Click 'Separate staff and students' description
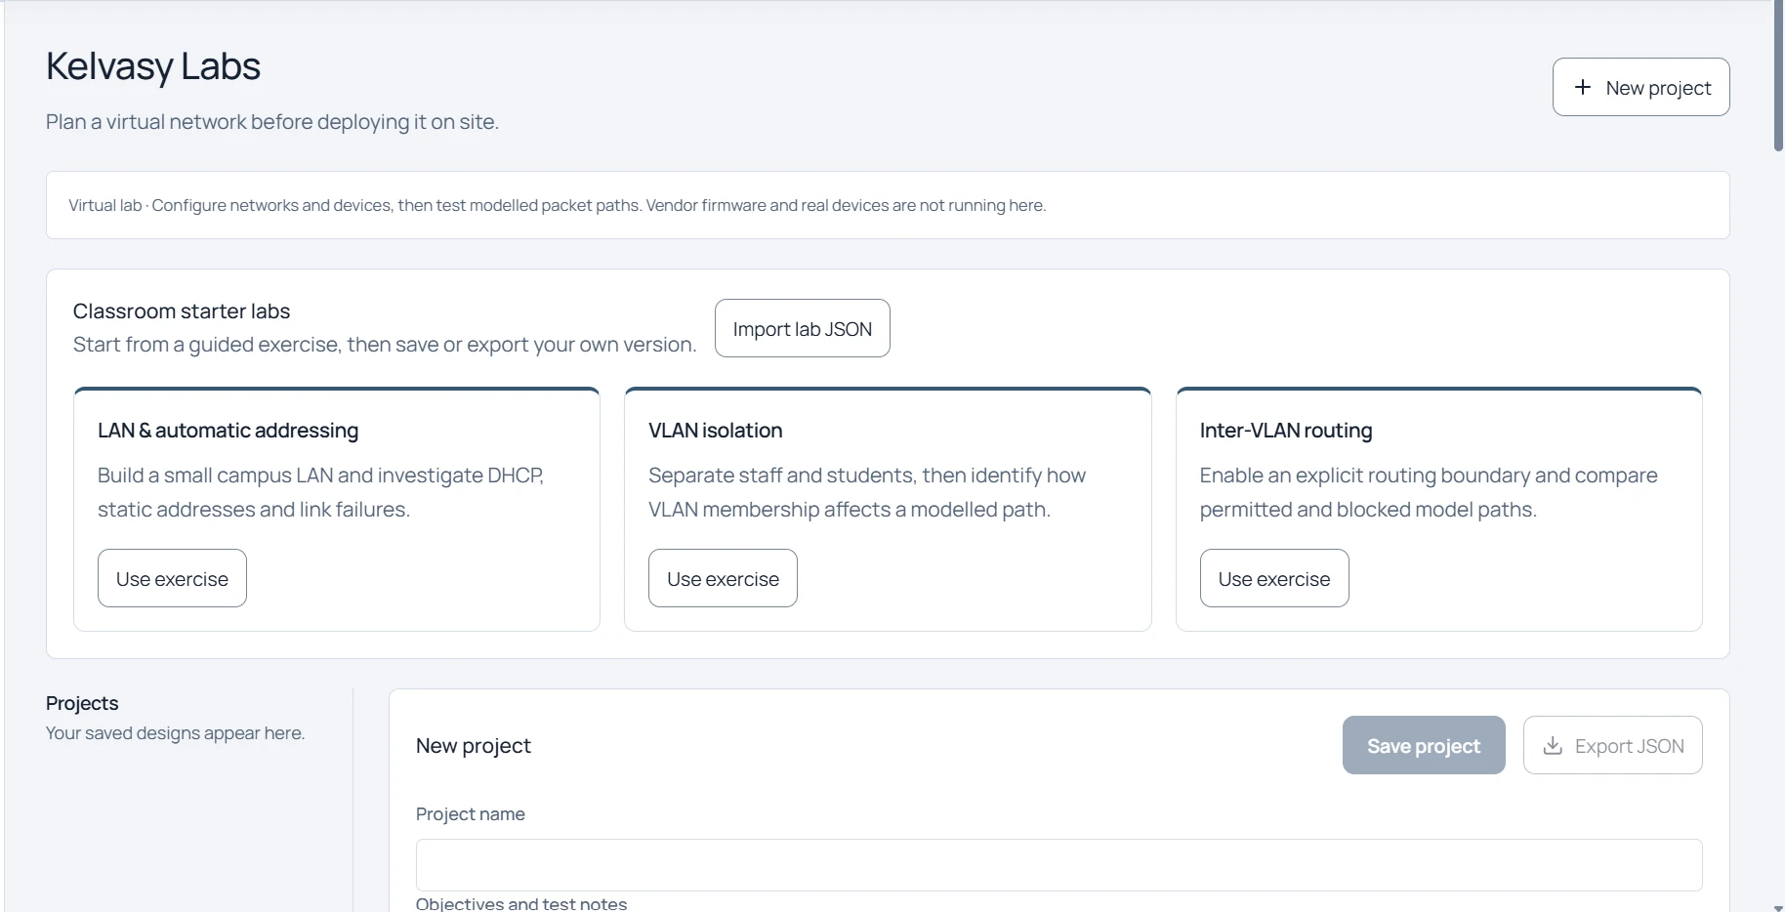The width and height of the screenshot is (1785, 912). [x=867, y=492]
